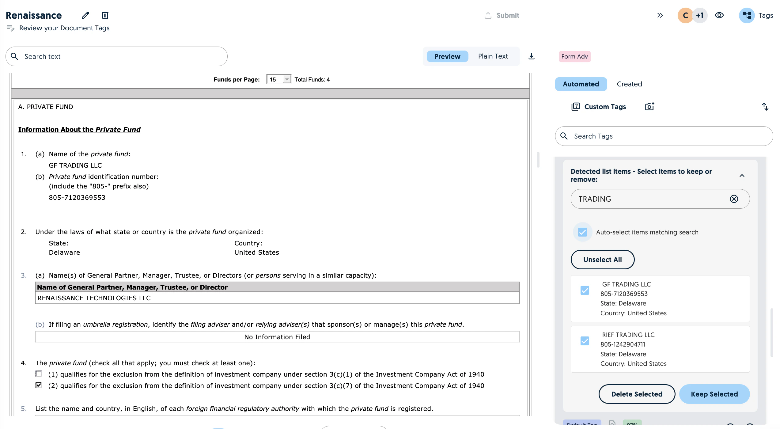Click the Search Tags magnifier icon

[x=564, y=136]
